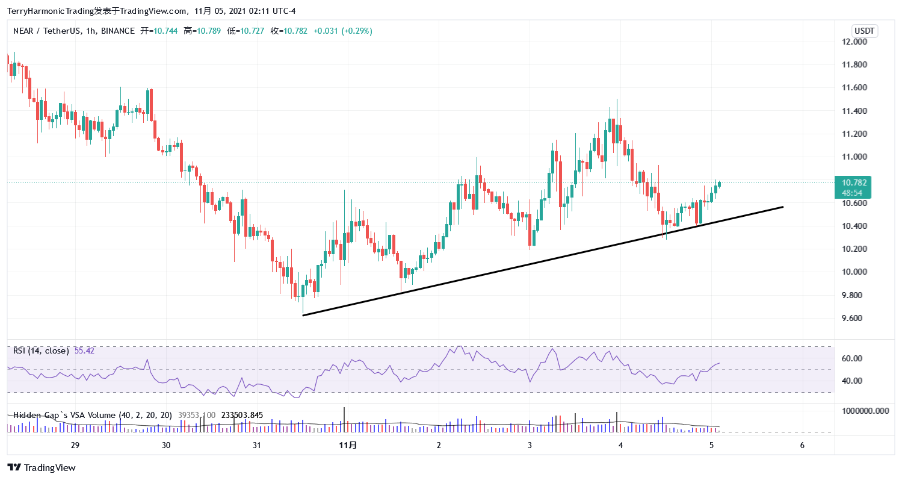Click the black ascending trendline
Screen dimensions: 902x480
(x=542, y=261)
